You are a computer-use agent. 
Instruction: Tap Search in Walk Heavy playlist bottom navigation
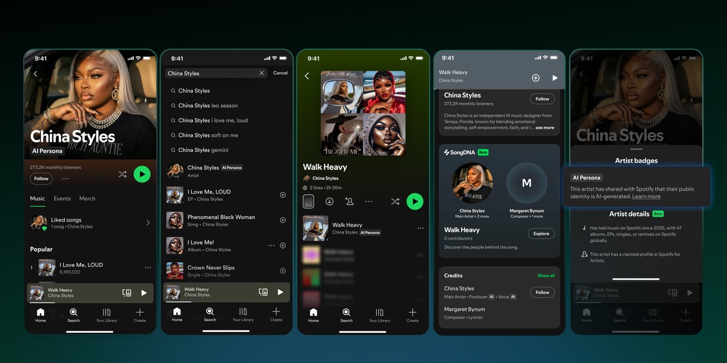pos(347,315)
